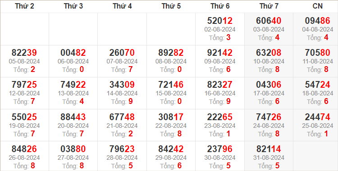Select the date 15-08-2024
The height and width of the screenshot is (171, 338).
coord(171,93)
